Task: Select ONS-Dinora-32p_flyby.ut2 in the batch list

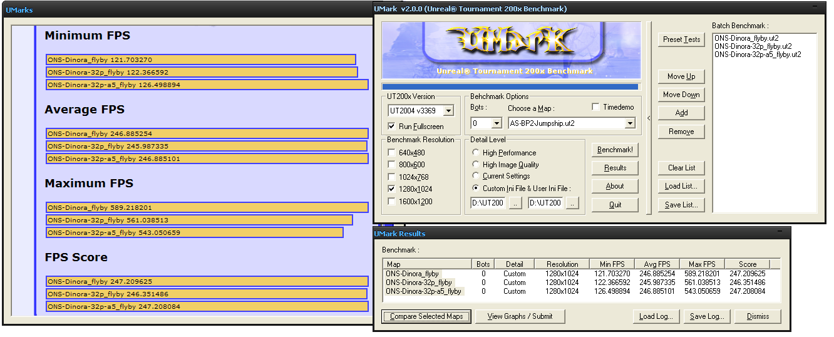Action: [753, 46]
